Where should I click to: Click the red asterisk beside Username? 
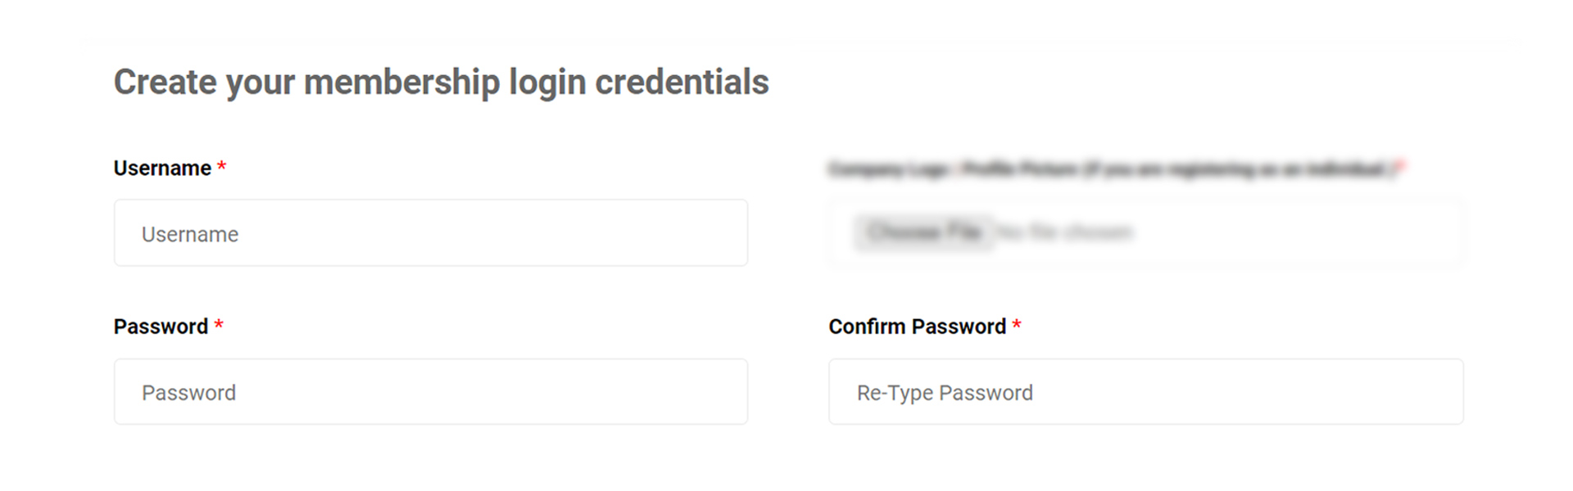[221, 166]
